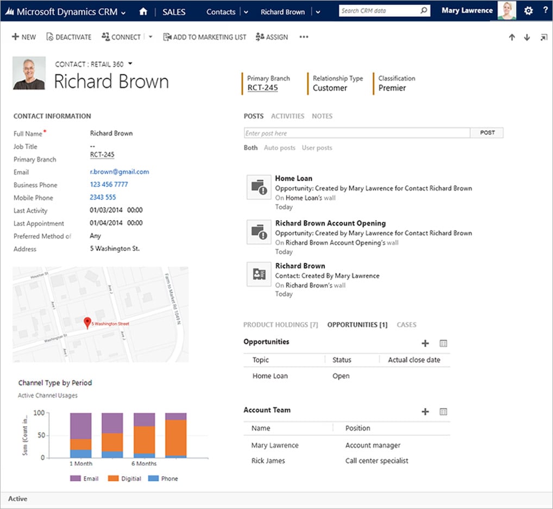Show only User posts
The width and height of the screenshot is (553, 509).
point(317,147)
